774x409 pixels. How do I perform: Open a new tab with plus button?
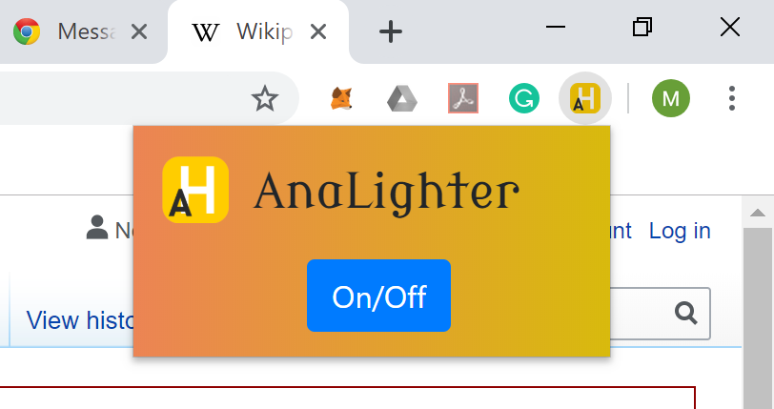pyautogui.click(x=391, y=32)
